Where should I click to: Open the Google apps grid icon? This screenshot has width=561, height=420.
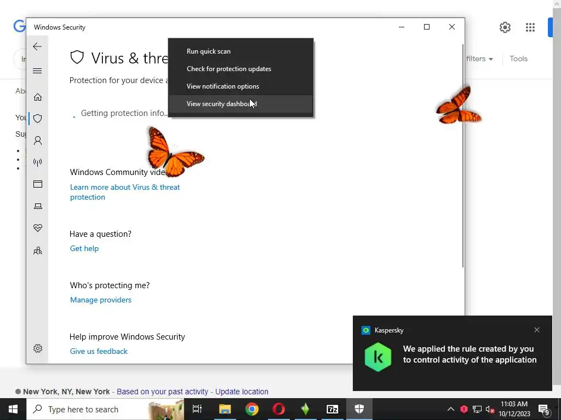click(530, 27)
